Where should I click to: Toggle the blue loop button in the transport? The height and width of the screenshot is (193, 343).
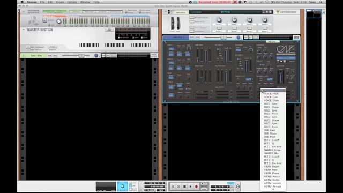(230, 183)
